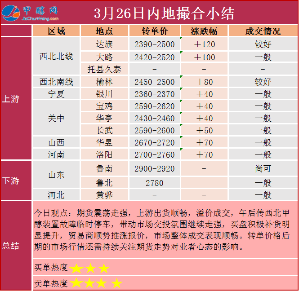
Task: Click the 总结 section label
Action: [x=11, y=246]
